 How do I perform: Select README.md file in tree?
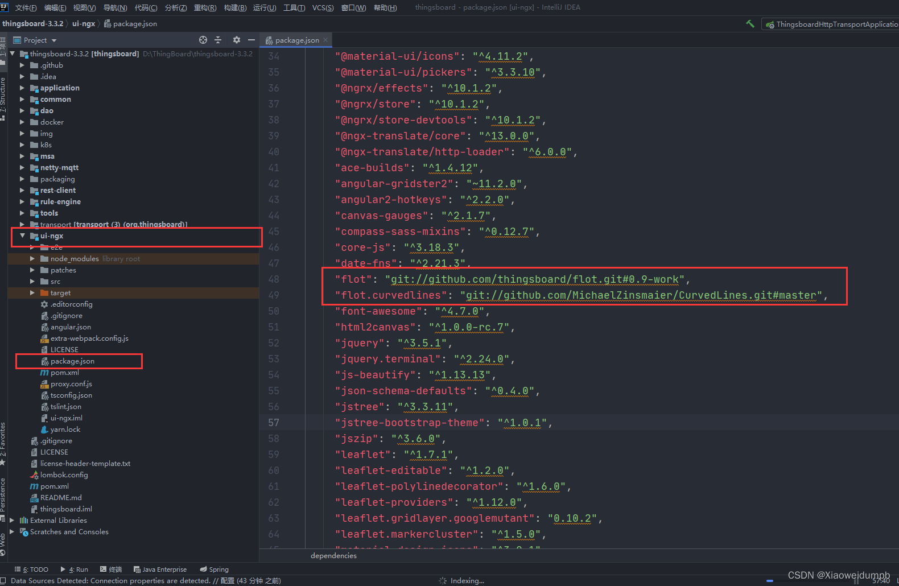pos(61,497)
